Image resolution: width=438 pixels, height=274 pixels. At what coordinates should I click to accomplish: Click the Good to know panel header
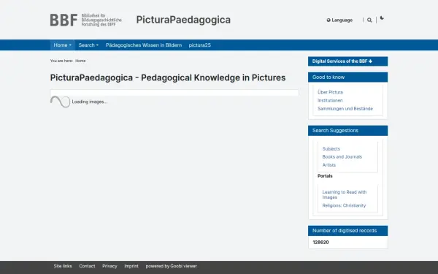347,77
